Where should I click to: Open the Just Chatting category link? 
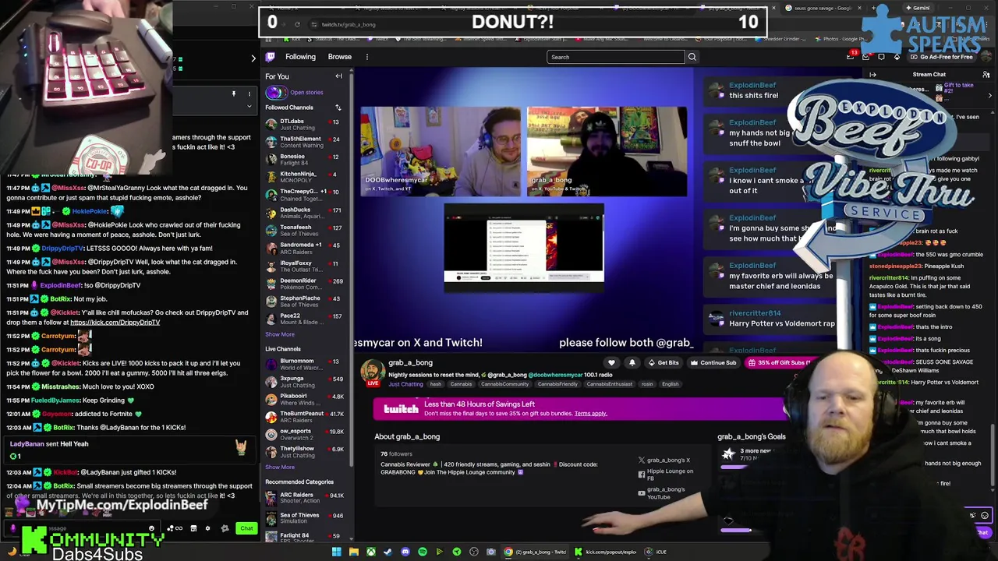click(405, 384)
